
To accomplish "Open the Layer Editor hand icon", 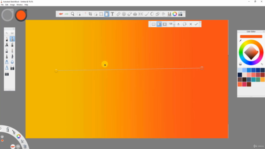I will point(164,14).
